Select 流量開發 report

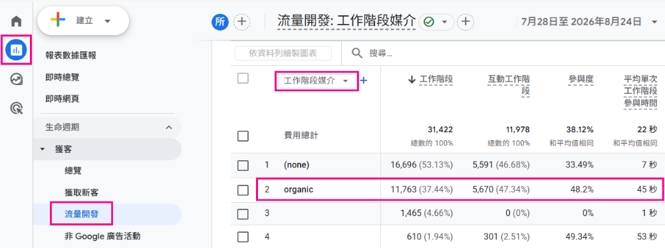pyautogui.click(x=81, y=214)
